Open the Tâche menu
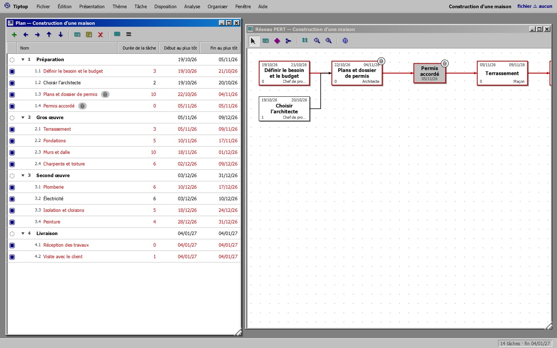This screenshot has height=348, width=557. click(140, 7)
